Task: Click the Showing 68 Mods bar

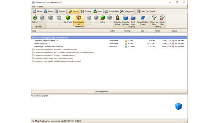Action: pos(109,92)
